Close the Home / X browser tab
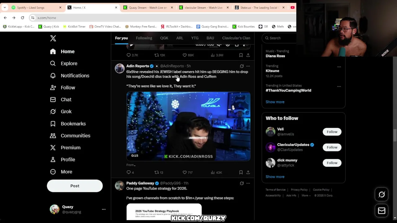The image size is (397, 223). click(116, 7)
